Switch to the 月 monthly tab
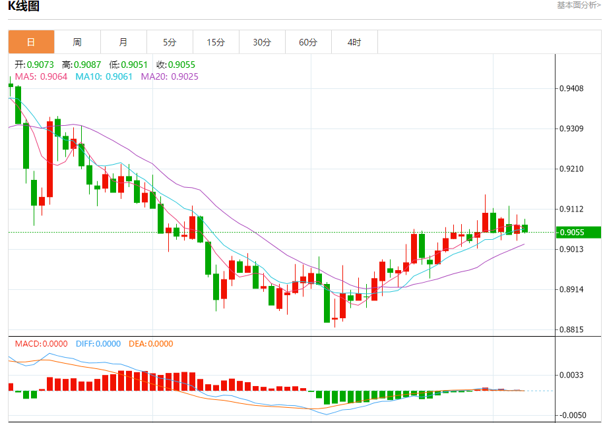 coord(123,42)
